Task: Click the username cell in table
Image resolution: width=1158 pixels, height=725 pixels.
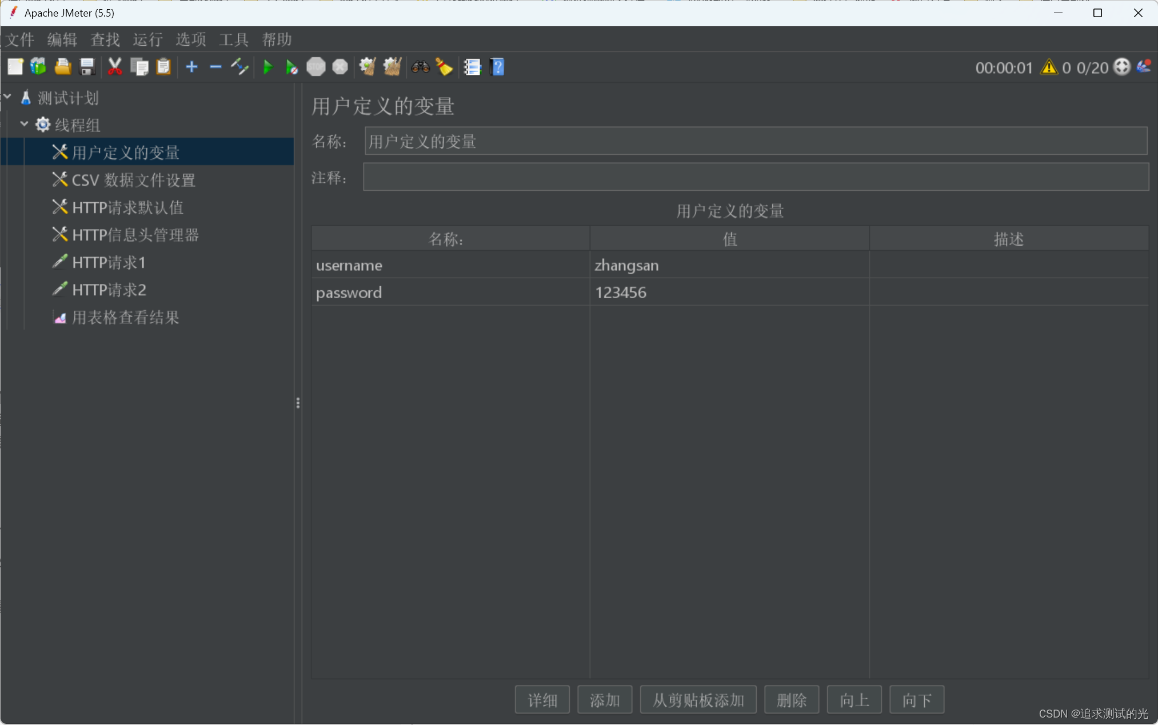Action: pos(450,265)
